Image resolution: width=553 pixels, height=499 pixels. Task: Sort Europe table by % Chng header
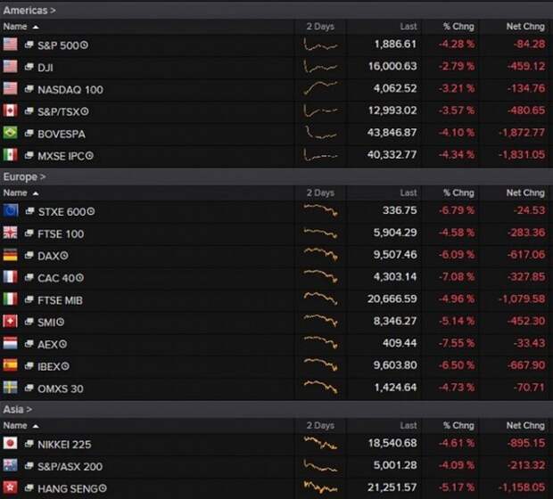pos(459,192)
